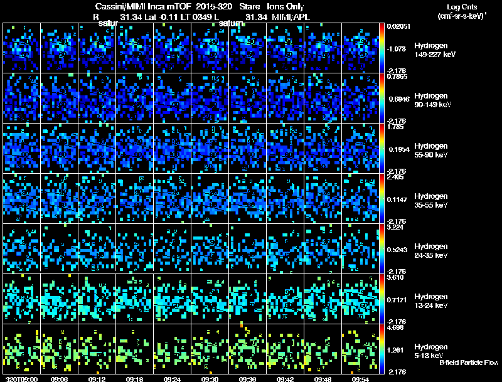Image resolution: width=502 pixels, height=382 pixels.
Task: Click the MIMI/APL header text
Action: tap(291, 17)
